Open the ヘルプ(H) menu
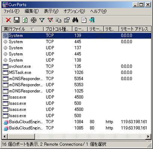 (x=98, y=11)
